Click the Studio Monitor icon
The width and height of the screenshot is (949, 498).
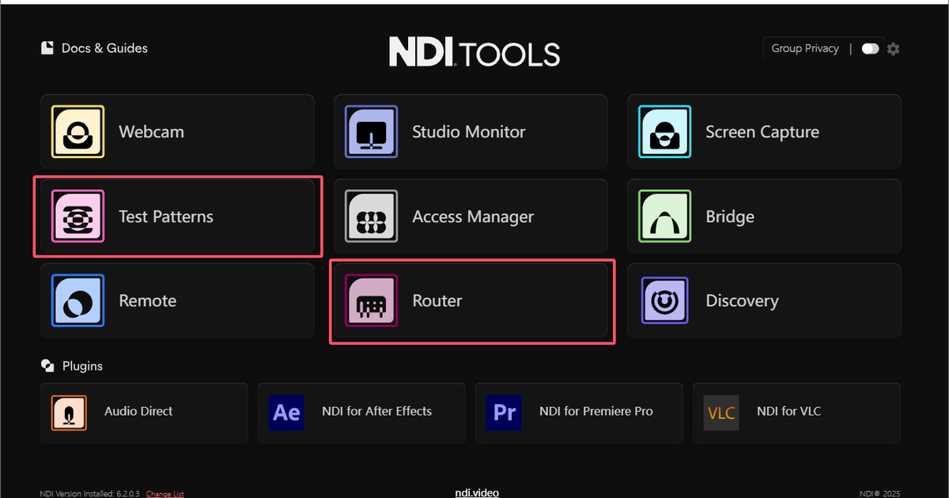click(371, 132)
